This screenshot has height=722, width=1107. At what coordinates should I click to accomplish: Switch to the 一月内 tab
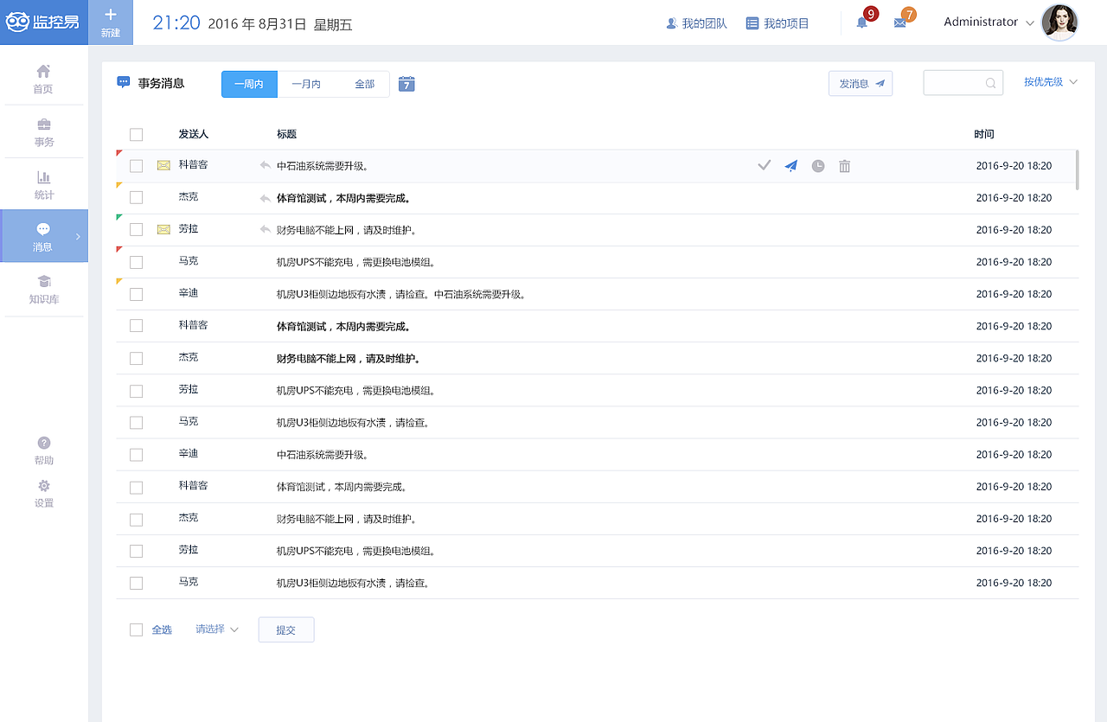[x=306, y=84]
